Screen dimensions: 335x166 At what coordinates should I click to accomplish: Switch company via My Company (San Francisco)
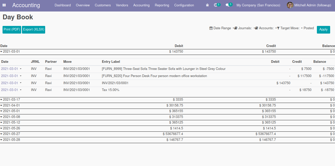click(x=258, y=5)
